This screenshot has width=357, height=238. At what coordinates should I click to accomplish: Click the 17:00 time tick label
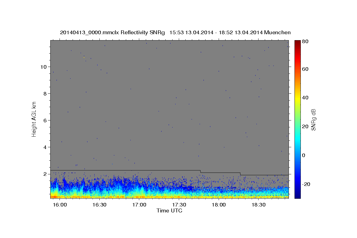[x=139, y=205]
